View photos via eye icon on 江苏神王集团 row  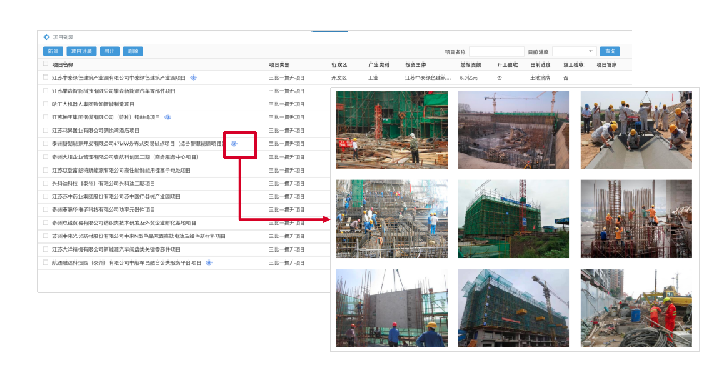[x=168, y=117]
